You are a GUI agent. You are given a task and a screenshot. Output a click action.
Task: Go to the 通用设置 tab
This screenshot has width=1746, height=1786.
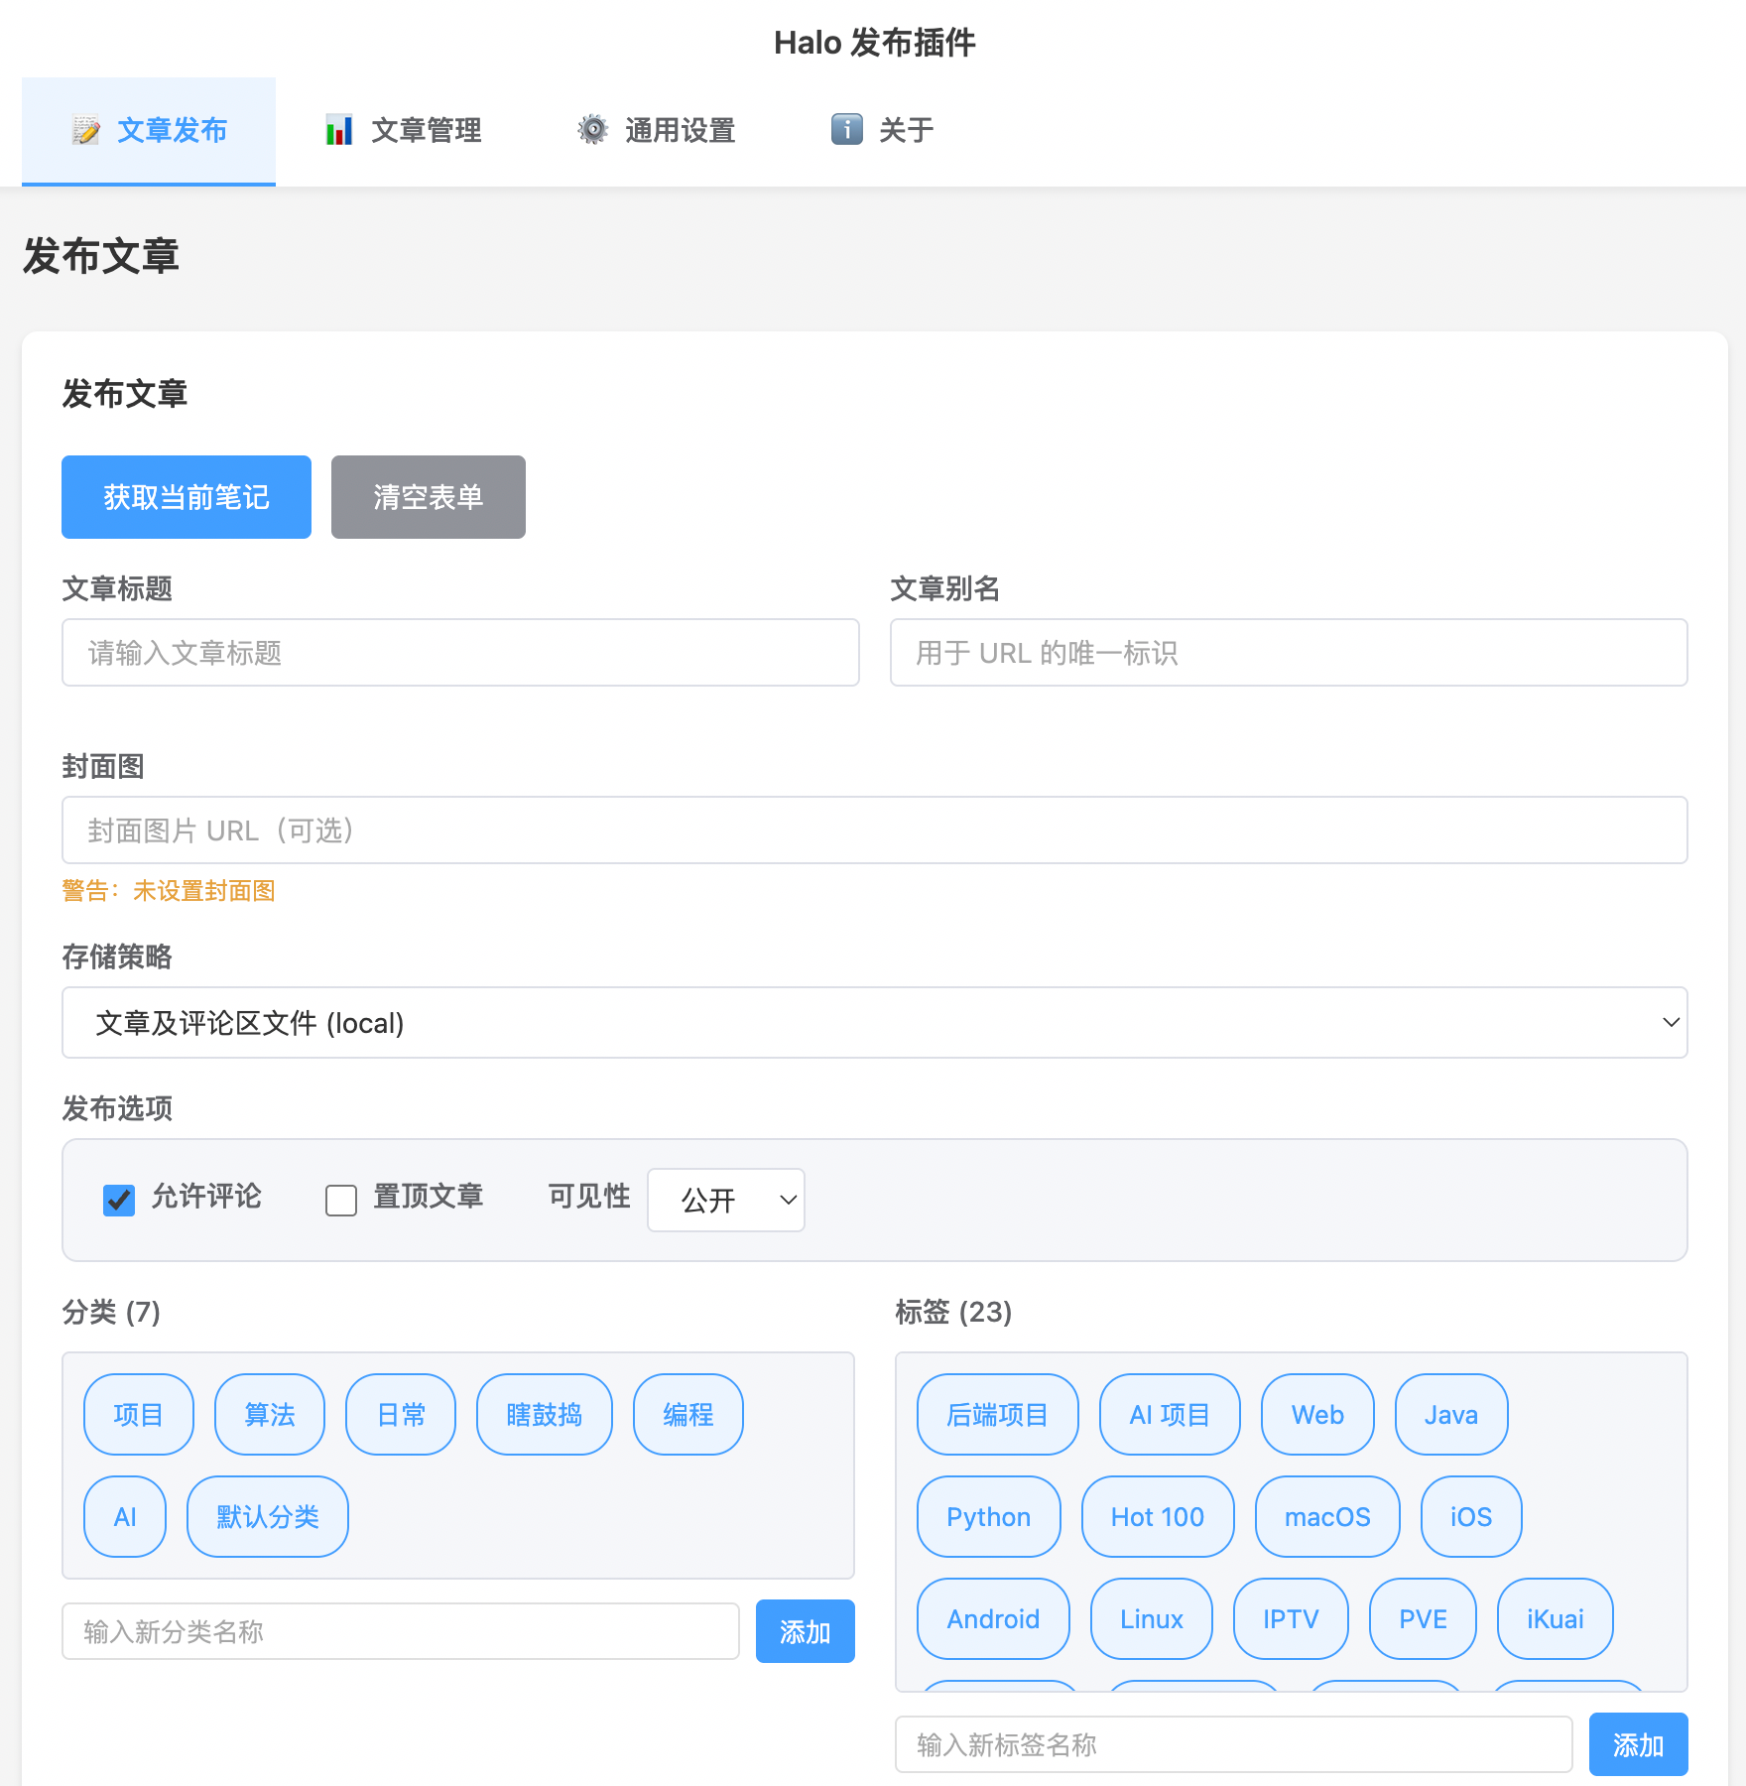657,131
